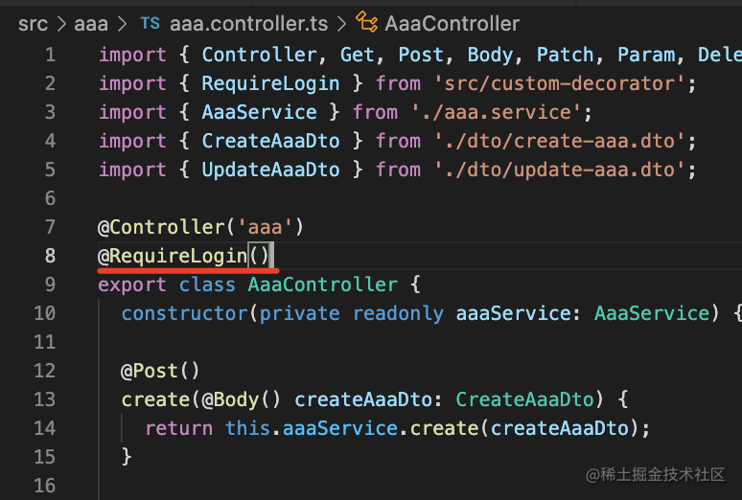
Task: Click the class symbol icon before AaaController
Action: 366,23
